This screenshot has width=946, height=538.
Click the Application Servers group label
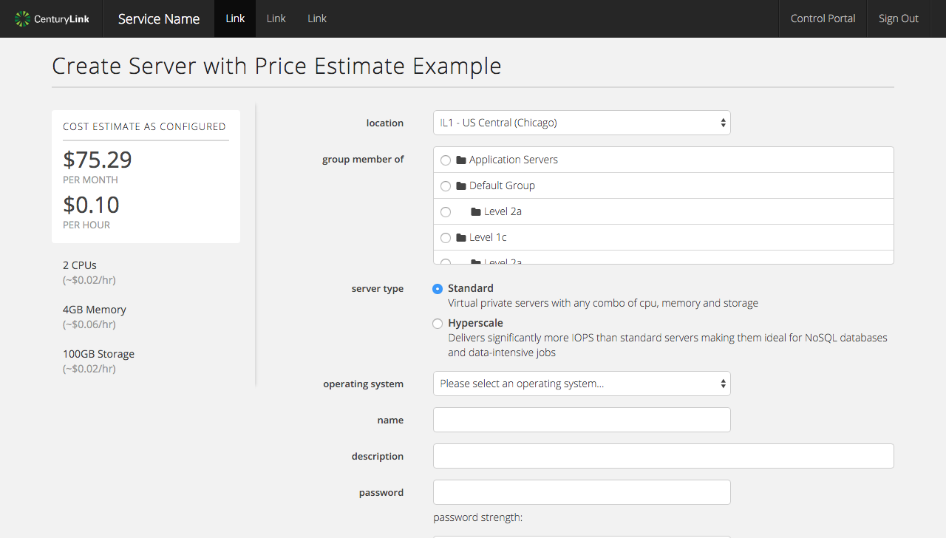(514, 160)
